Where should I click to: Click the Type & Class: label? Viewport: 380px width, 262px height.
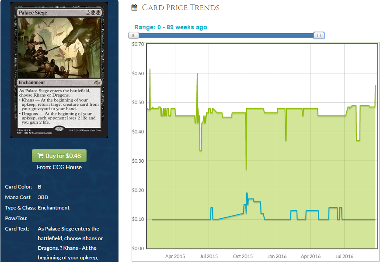[x=21, y=208]
